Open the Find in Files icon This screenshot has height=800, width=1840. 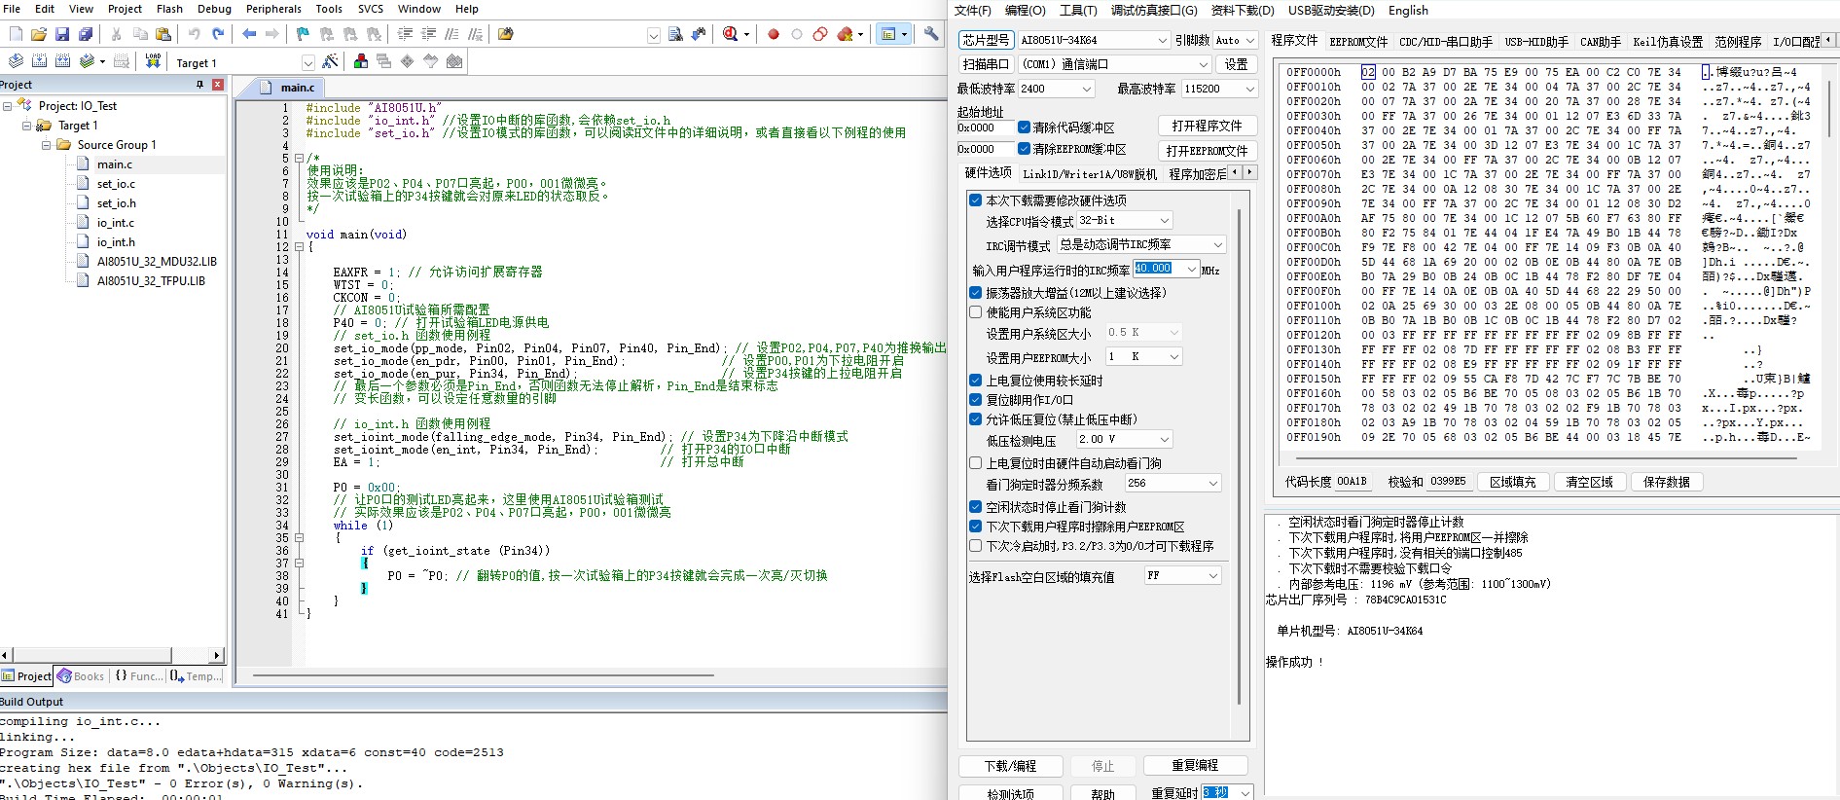click(505, 34)
